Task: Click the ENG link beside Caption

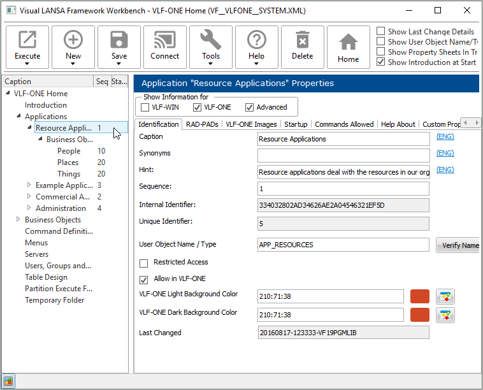Action: (445, 136)
